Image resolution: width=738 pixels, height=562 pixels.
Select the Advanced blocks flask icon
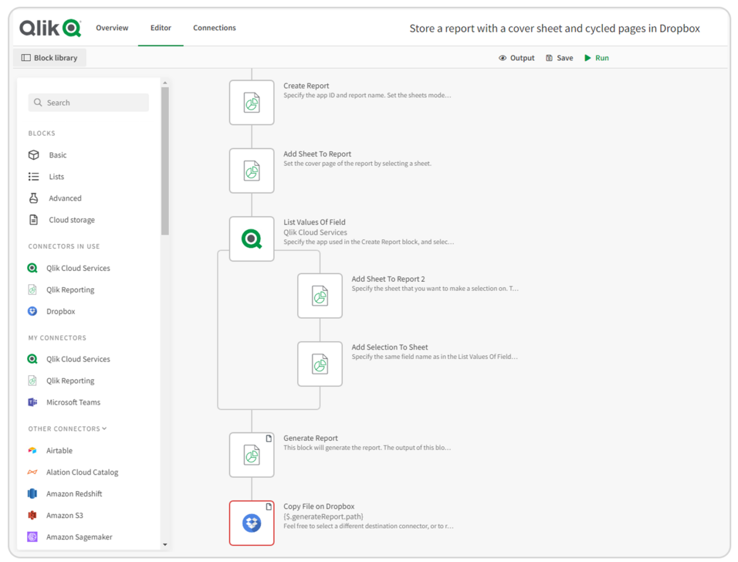pyautogui.click(x=35, y=198)
